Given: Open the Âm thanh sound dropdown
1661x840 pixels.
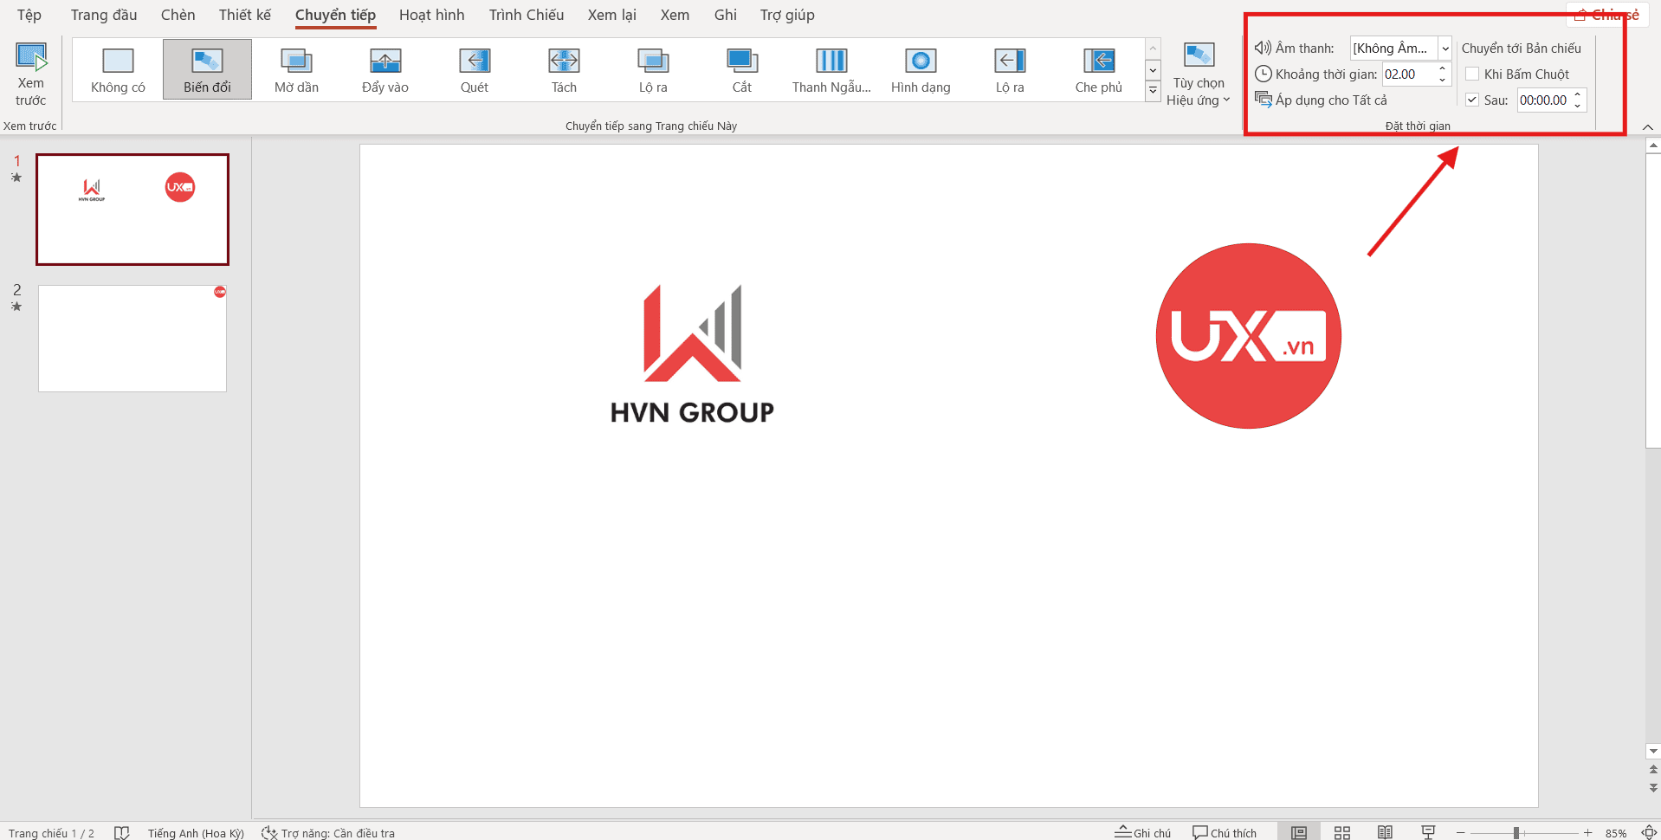Looking at the screenshot, I should point(1444,48).
